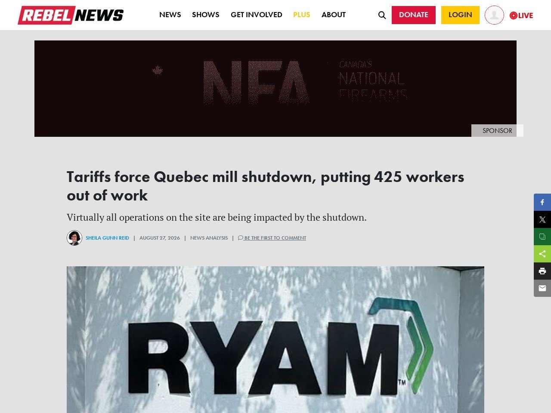Screen dimensions: 551x413
Task: Open the News Analysis category link
Action: click(x=209, y=238)
